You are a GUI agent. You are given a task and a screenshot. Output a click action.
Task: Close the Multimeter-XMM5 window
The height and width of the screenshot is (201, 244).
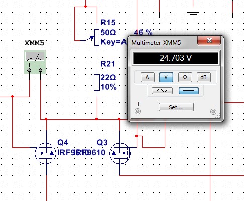tap(209, 40)
